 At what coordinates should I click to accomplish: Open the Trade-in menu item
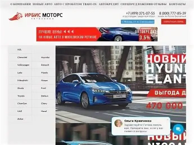90,4
